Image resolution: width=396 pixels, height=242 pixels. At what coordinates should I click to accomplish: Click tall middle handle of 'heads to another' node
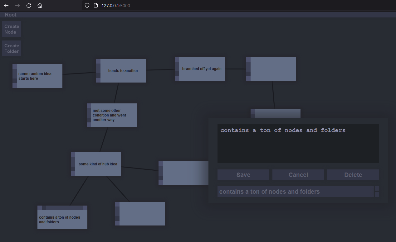(98, 69)
